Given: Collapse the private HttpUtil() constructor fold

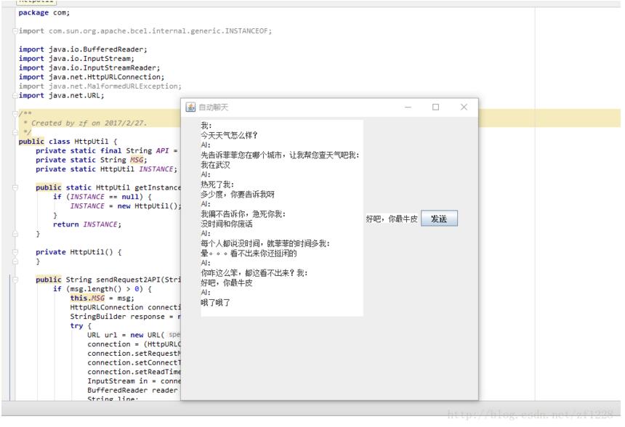Looking at the screenshot, I should point(15,252).
